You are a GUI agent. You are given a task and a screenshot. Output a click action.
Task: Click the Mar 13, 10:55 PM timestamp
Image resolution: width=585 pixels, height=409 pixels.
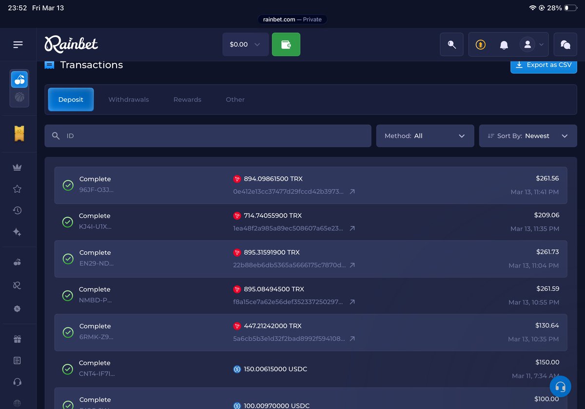pyautogui.click(x=534, y=302)
